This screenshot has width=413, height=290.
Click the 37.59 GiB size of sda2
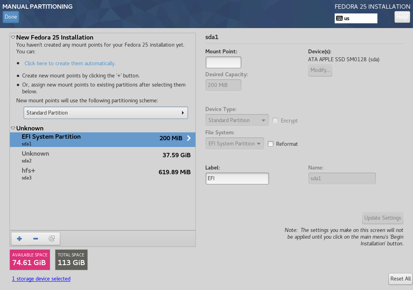[x=176, y=155]
